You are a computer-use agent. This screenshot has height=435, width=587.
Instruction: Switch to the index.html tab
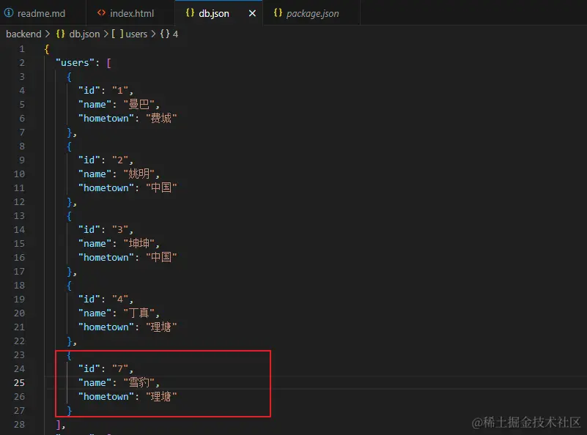(x=131, y=13)
